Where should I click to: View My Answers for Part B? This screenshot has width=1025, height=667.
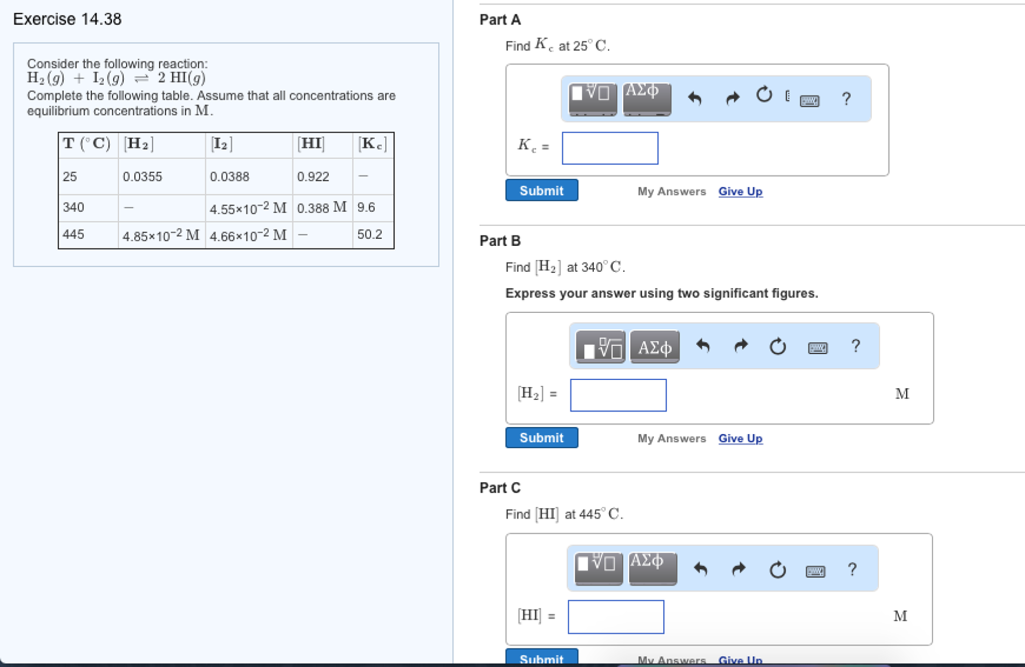pos(671,438)
